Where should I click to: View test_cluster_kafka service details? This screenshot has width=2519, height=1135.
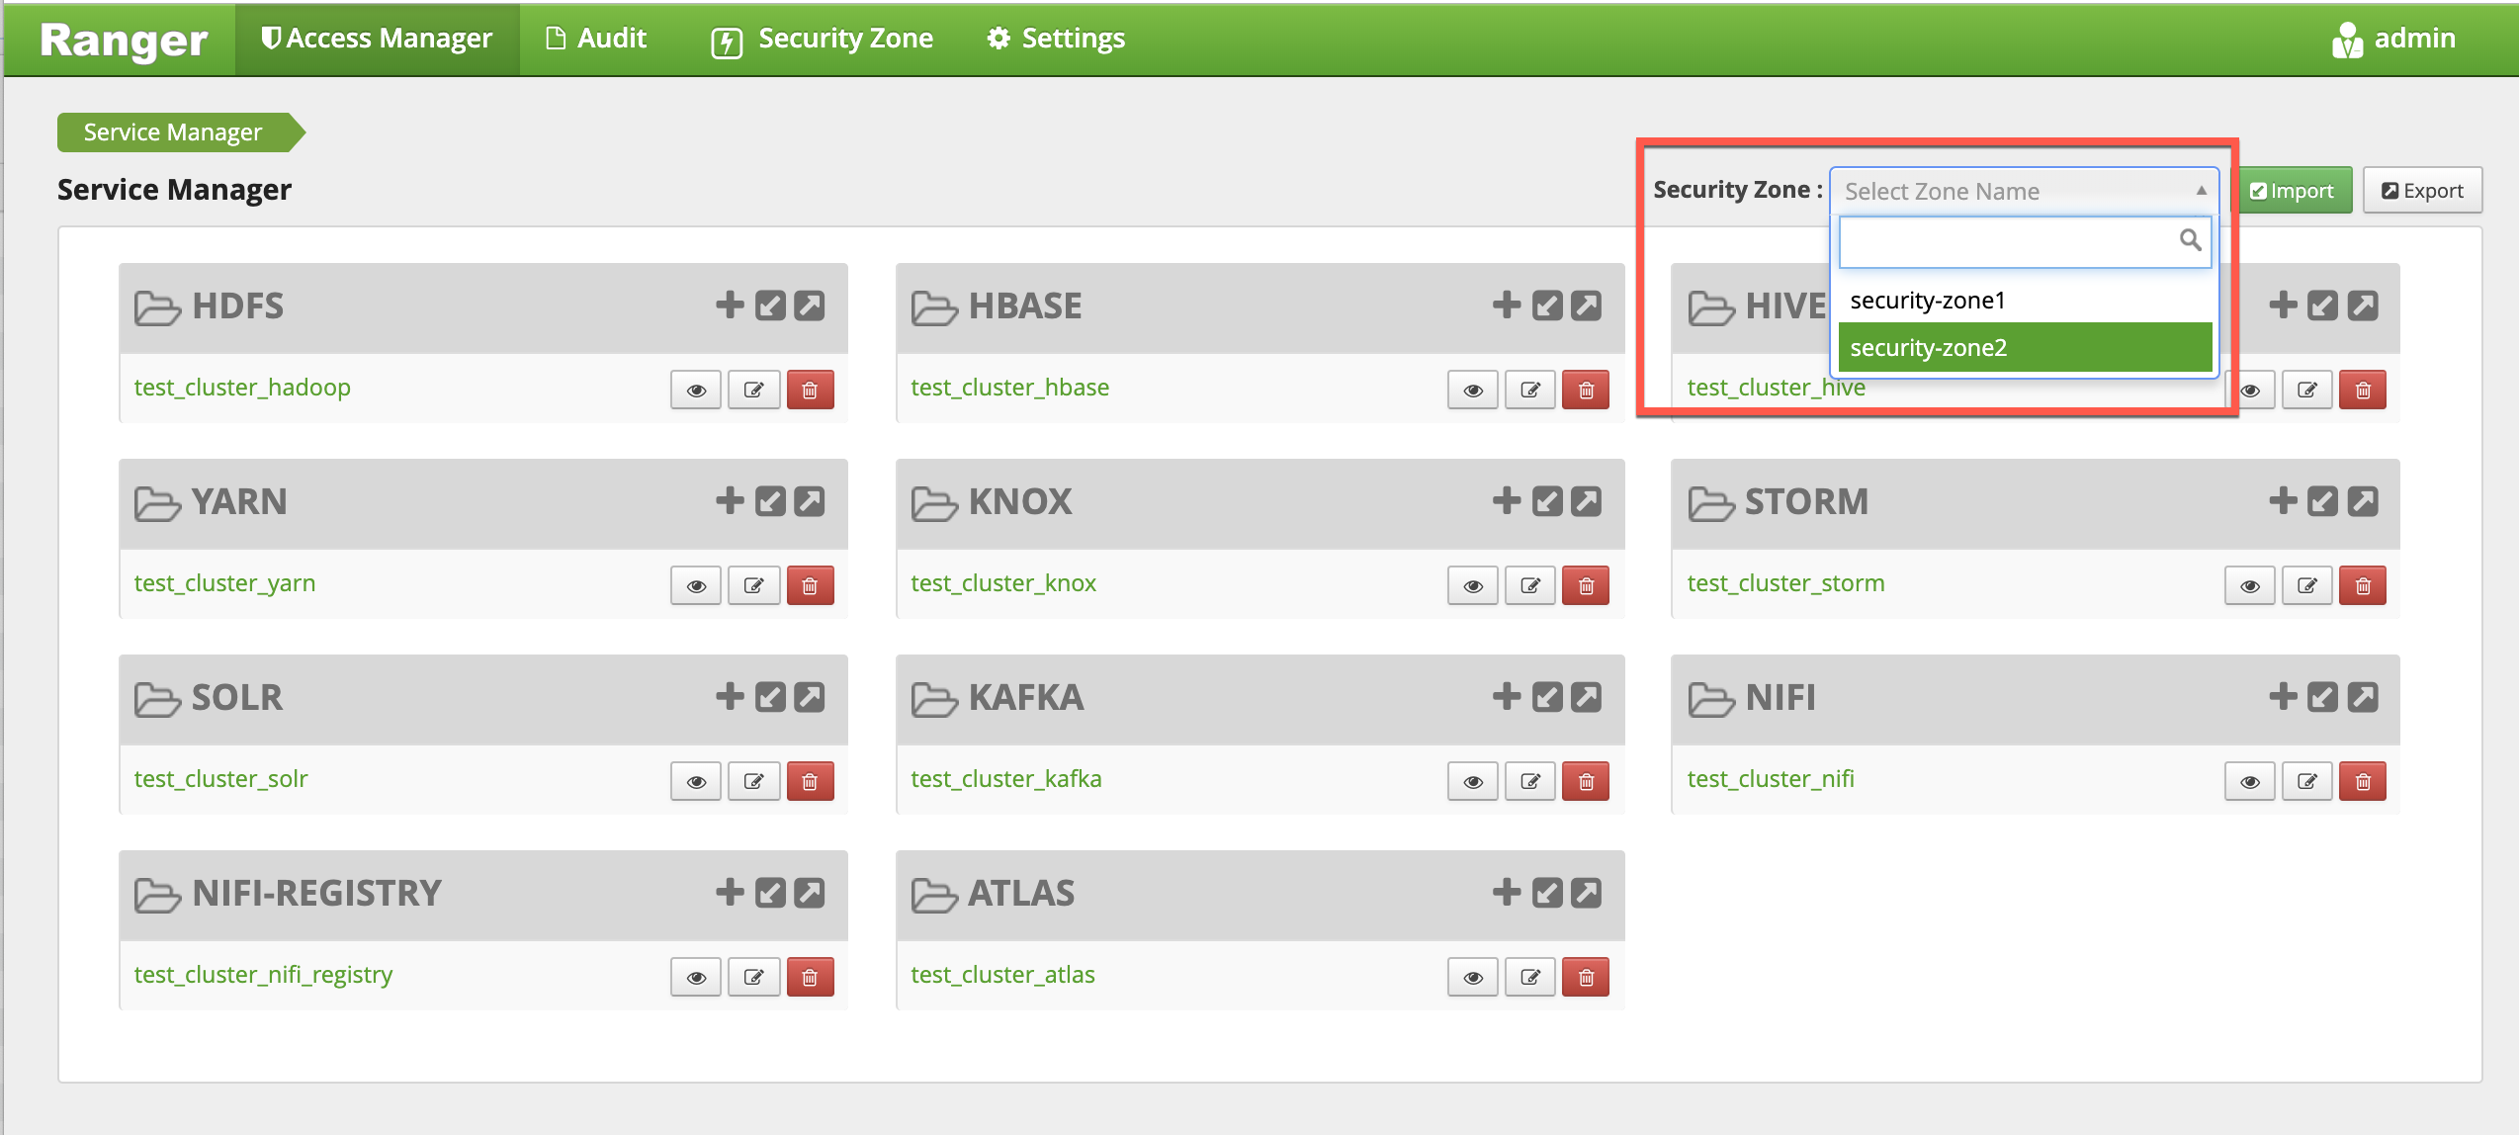(x=1473, y=781)
